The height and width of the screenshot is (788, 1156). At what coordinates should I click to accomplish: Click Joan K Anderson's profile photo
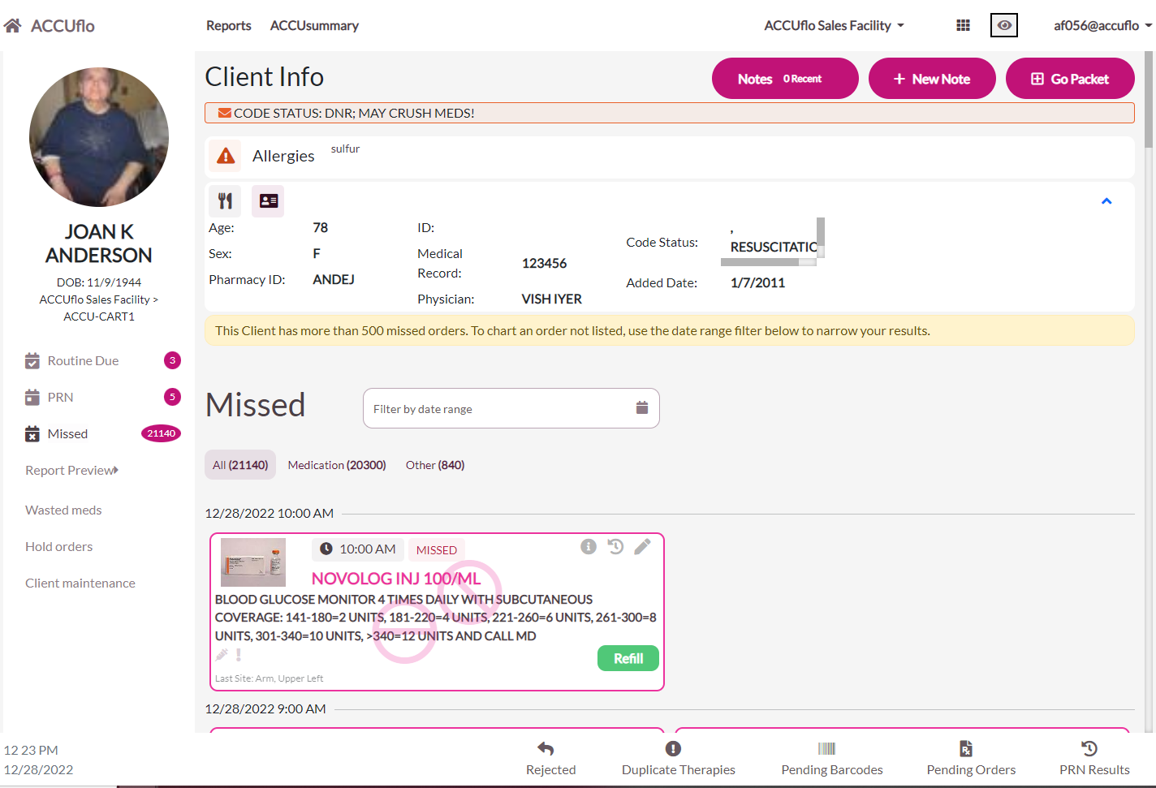(99, 137)
